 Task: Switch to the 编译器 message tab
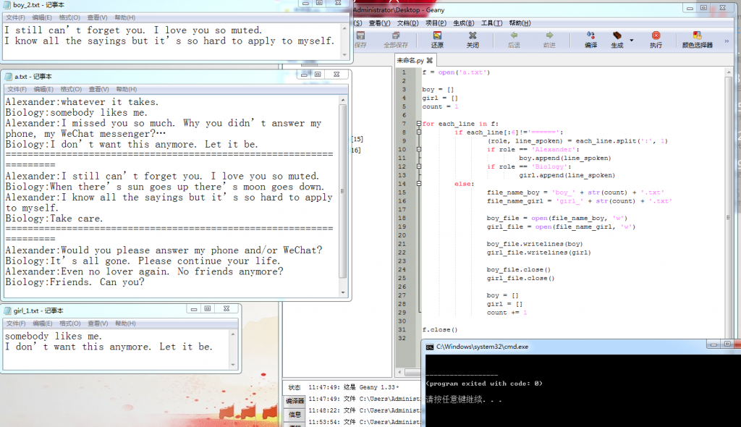[295, 401]
